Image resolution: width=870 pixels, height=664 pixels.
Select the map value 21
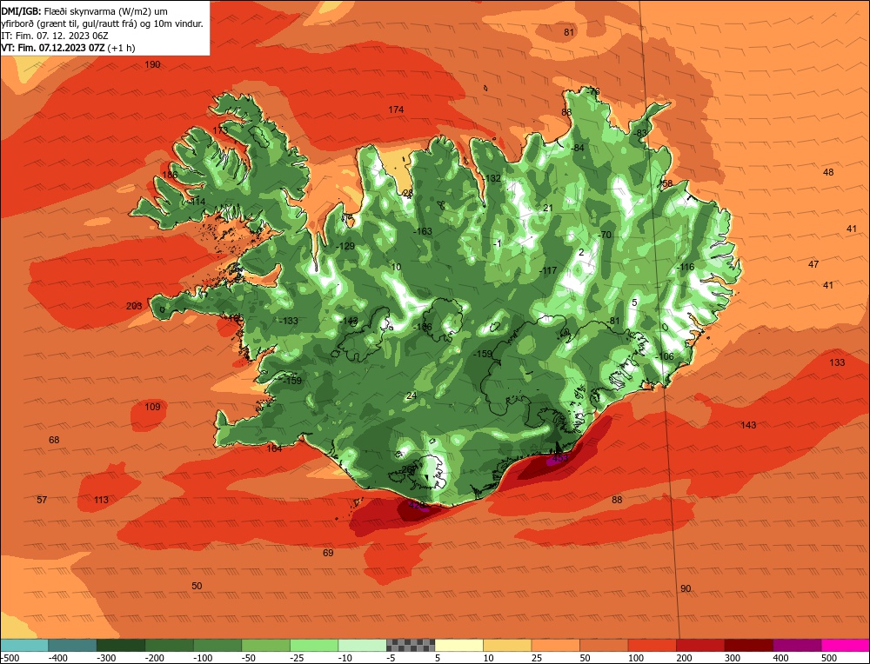[x=548, y=209]
